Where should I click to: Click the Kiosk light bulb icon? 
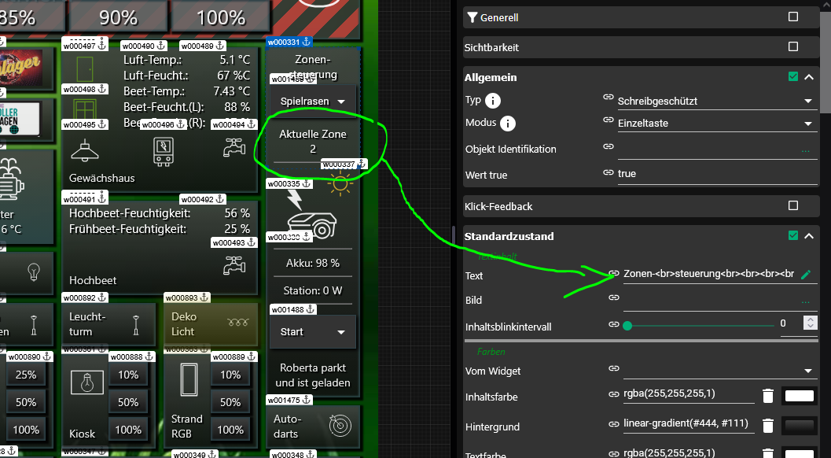click(x=87, y=382)
